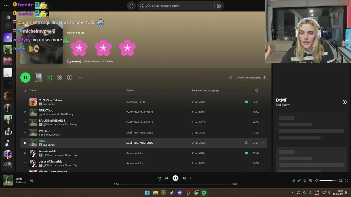This screenshot has height=197, width=351.
Task: Pause playback in bottom player
Action: pos(175,178)
